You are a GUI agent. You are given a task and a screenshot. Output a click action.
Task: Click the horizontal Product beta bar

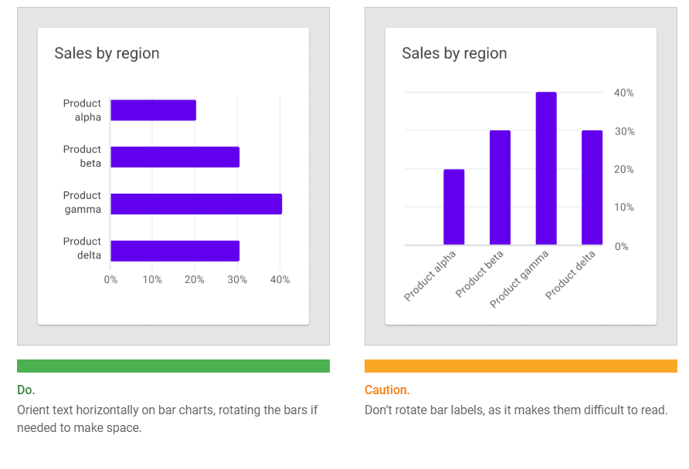coord(175,157)
